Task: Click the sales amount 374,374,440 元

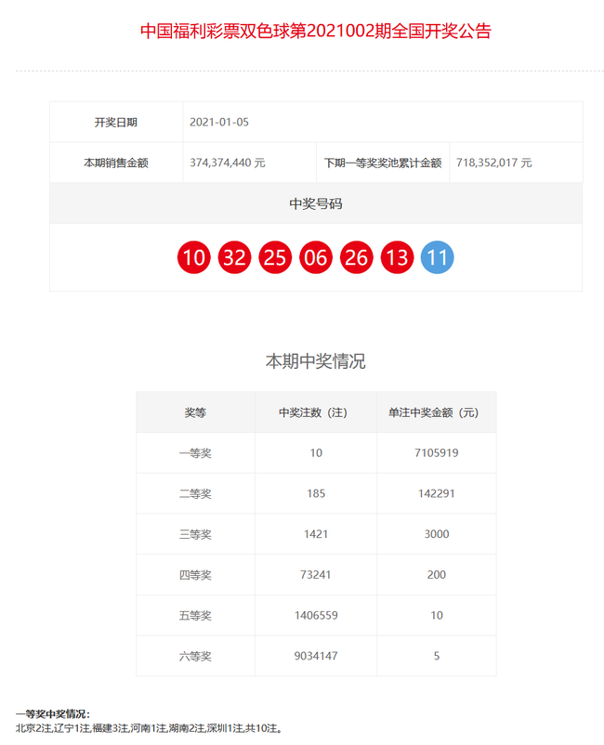Action: tap(228, 163)
